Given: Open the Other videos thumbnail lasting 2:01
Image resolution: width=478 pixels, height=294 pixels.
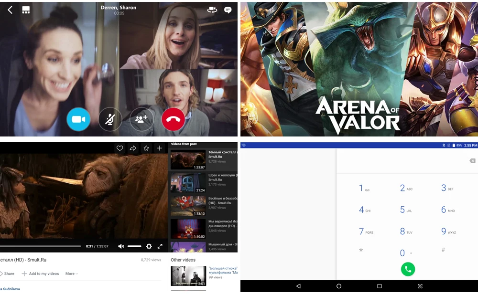Looking at the screenshot, I should pyautogui.click(x=188, y=276).
